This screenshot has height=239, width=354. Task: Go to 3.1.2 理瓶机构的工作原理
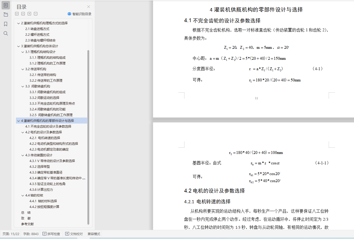(x=47, y=63)
